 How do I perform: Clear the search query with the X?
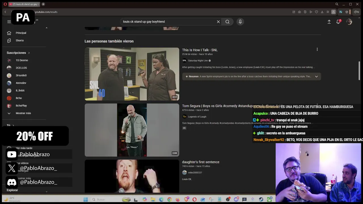click(218, 22)
